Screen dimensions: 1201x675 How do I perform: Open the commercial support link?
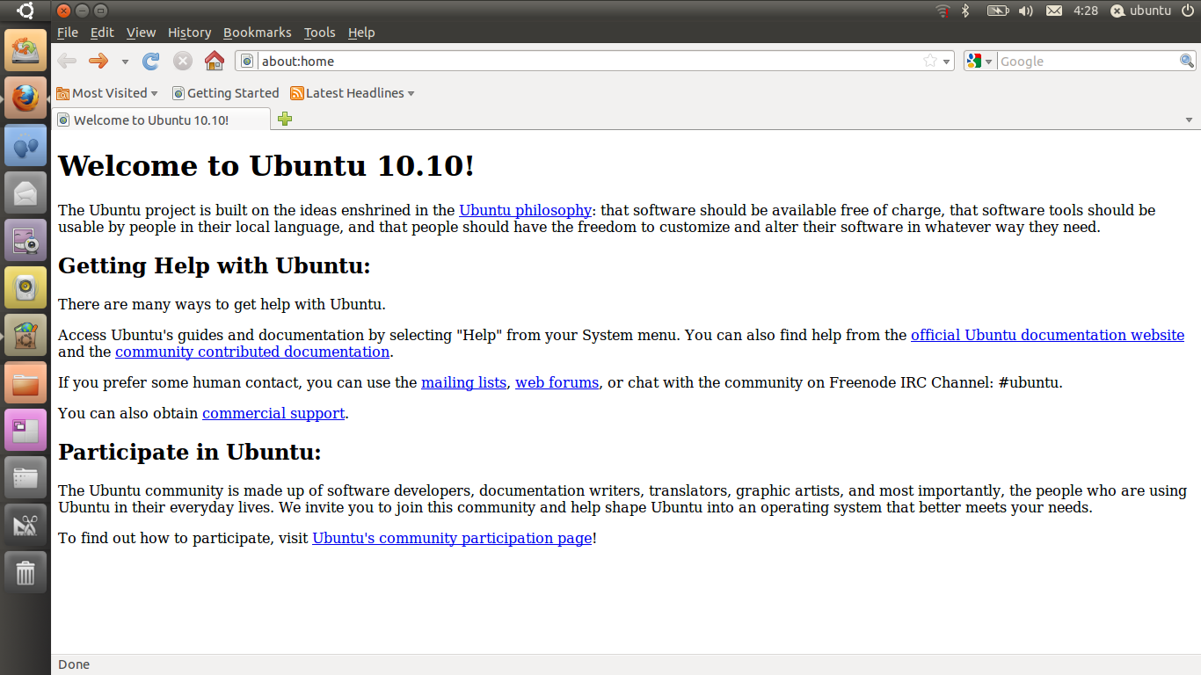coord(273,413)
